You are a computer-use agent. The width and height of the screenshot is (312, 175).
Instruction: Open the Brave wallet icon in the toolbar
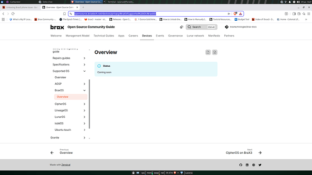pos(299,14)
